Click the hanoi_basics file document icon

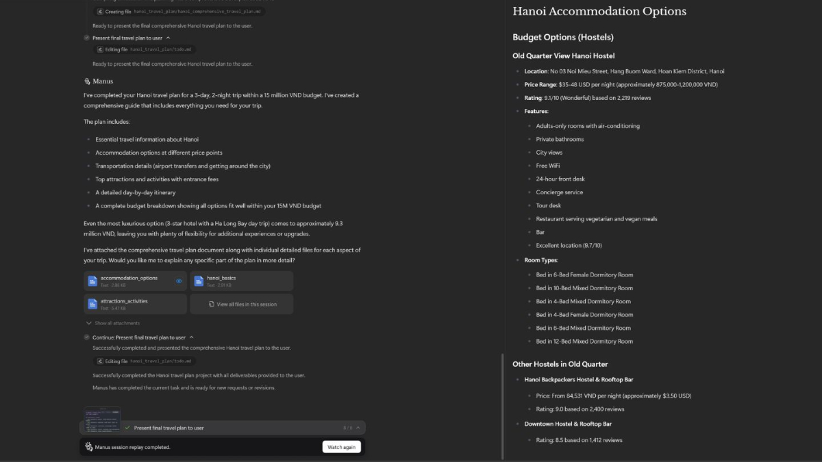pyautogui.click(x=199, y=281)
